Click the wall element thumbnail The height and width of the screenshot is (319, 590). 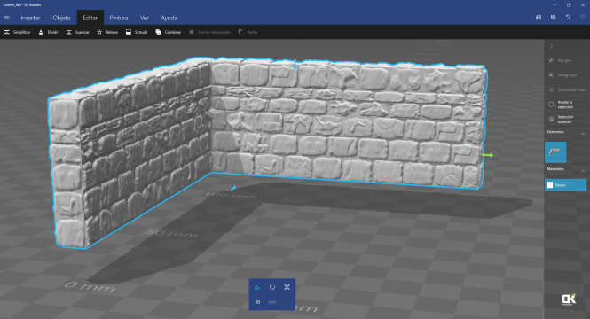point(555,152)
